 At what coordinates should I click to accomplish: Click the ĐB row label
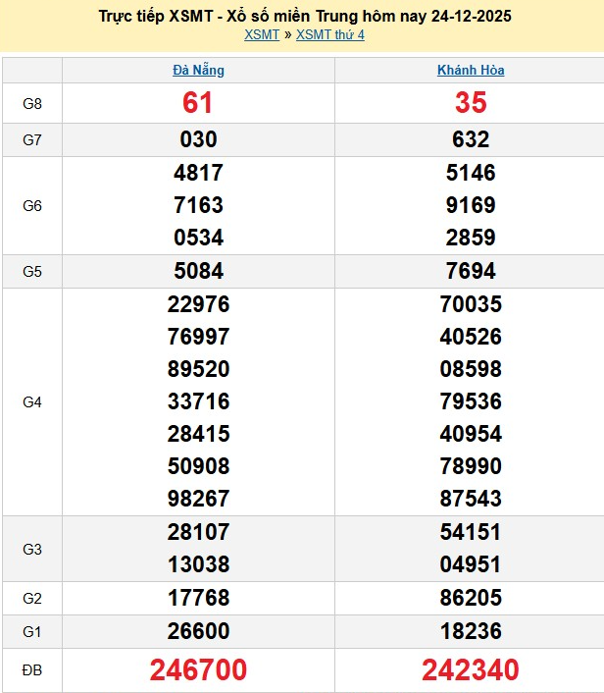tap(32, 670)
